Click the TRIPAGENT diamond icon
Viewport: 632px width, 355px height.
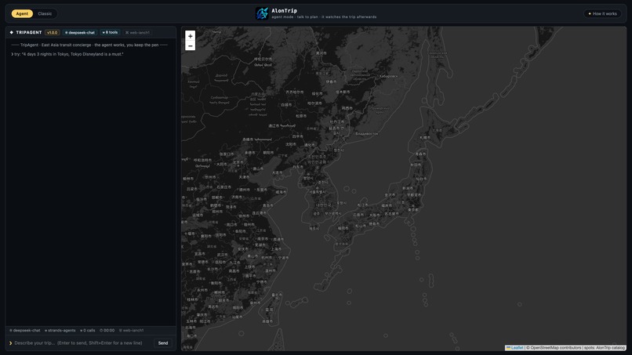12,32
